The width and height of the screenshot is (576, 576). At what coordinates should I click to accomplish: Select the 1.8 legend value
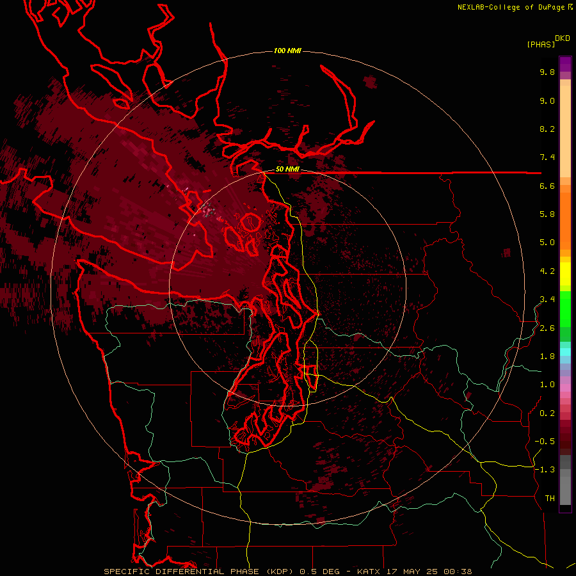pos(547,356)
